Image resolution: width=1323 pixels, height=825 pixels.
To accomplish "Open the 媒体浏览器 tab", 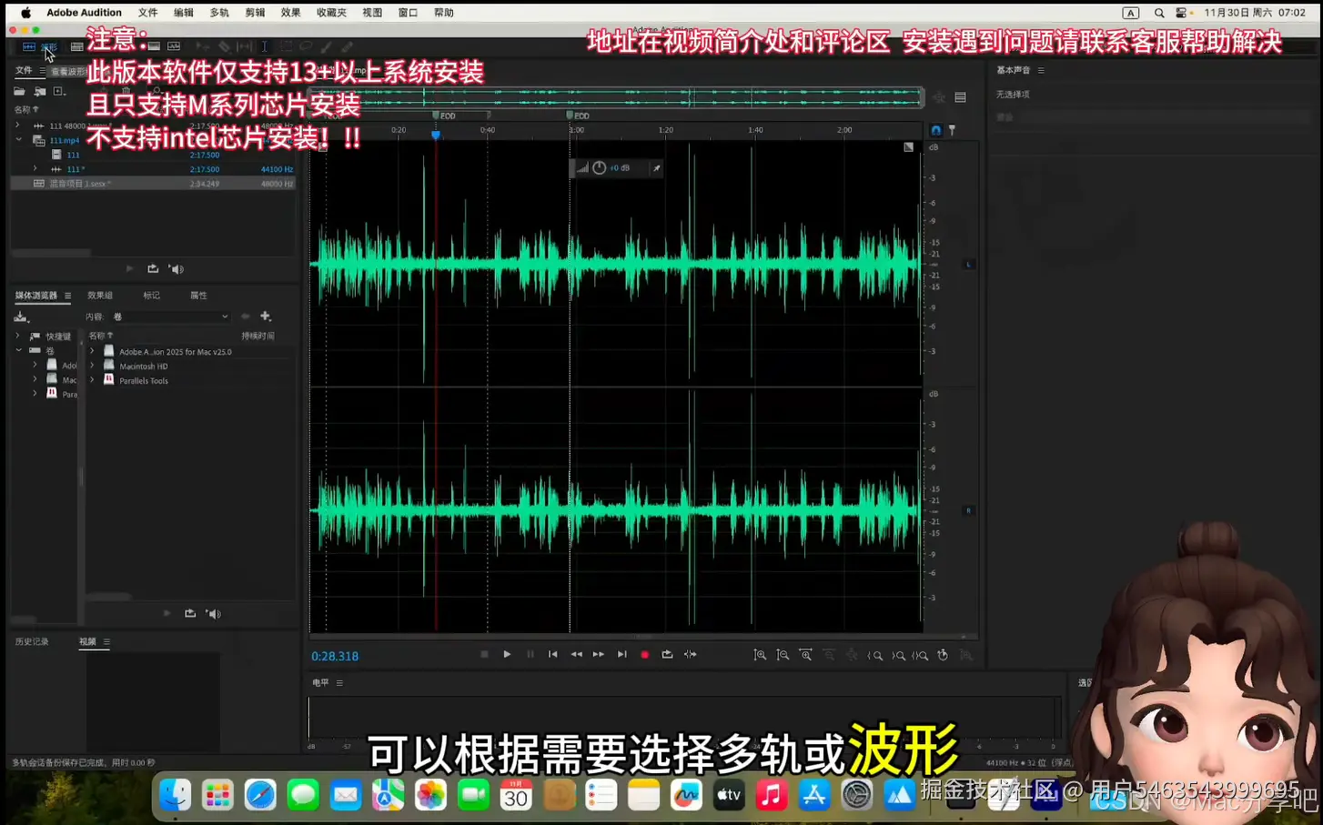I will click(36, 296).
